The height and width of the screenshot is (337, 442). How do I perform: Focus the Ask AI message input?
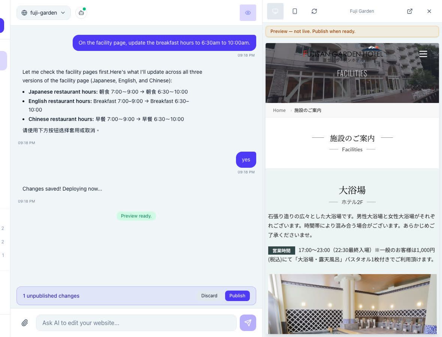click(x=136, y=323)
